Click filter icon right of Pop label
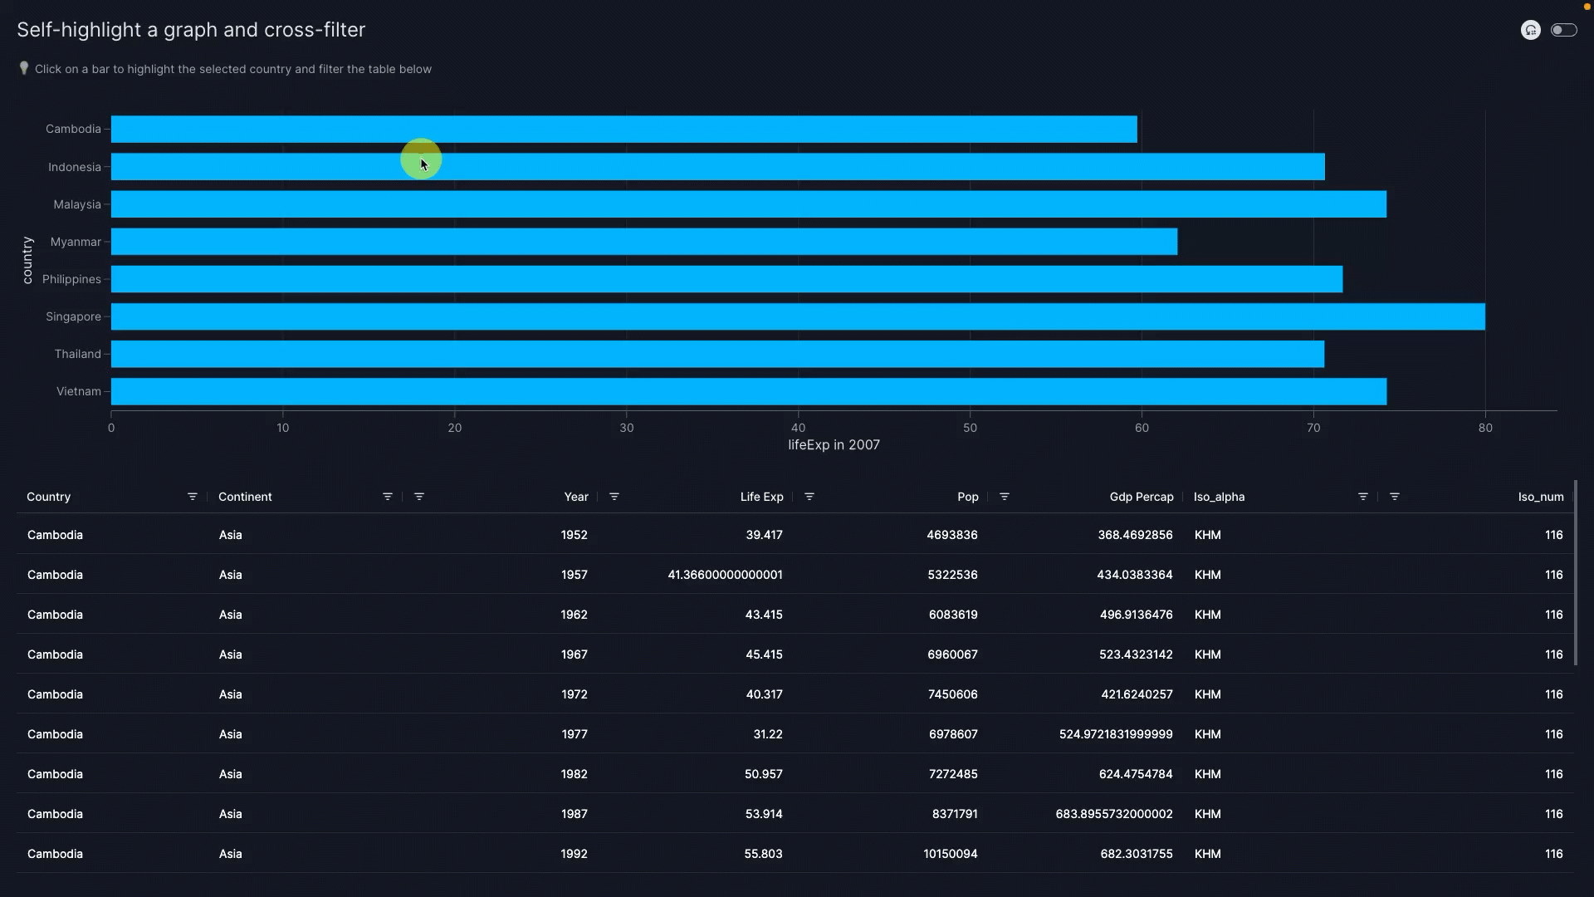 point(1005,497)
